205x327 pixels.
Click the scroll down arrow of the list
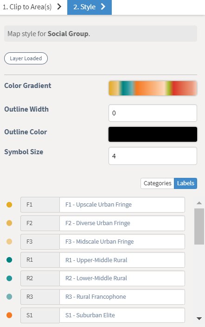(x=199, y=319)
